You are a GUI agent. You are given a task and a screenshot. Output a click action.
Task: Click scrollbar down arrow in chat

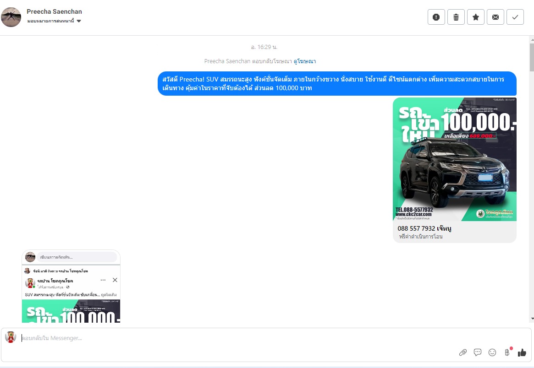[x=532, y=319]
